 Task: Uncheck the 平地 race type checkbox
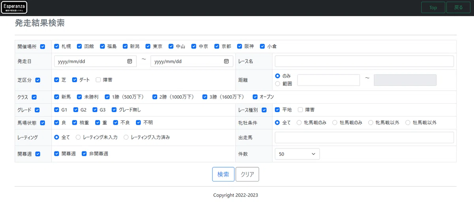[x=277, y=110]
